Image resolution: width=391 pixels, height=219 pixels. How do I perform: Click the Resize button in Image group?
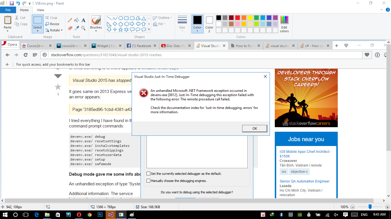52,24
